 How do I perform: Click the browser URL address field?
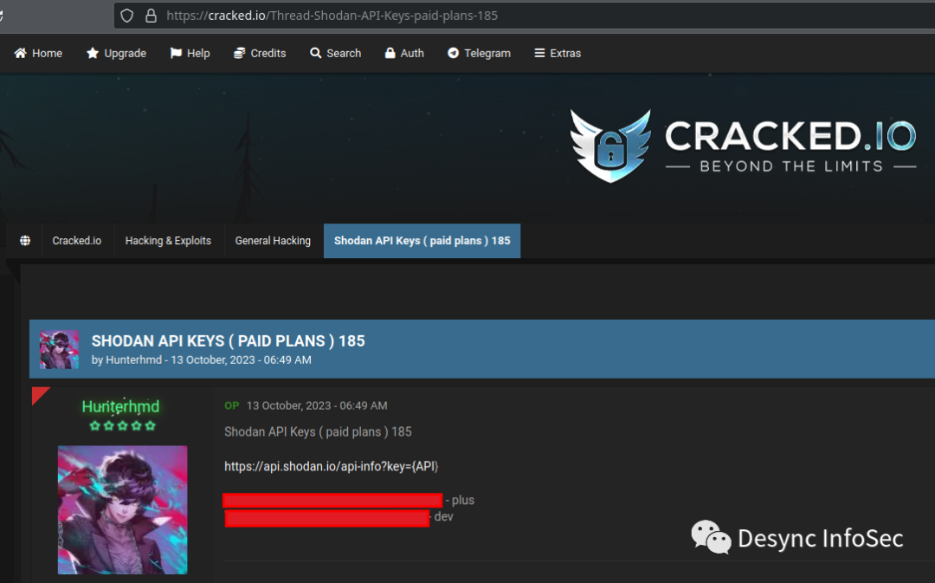click(524, 16)
